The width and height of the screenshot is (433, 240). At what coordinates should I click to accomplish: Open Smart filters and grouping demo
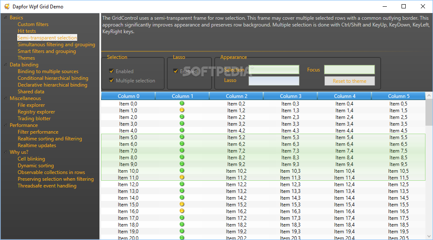(47, 51)
